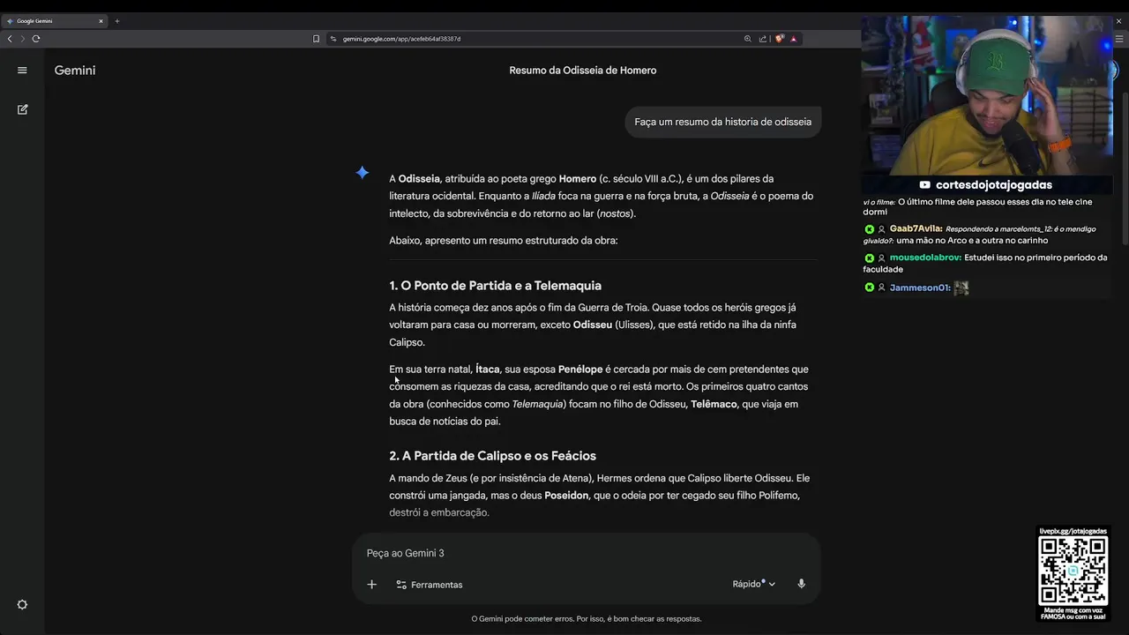
Task: Click chat username 'Gaab7Avila'
Action: pos(916,228)
